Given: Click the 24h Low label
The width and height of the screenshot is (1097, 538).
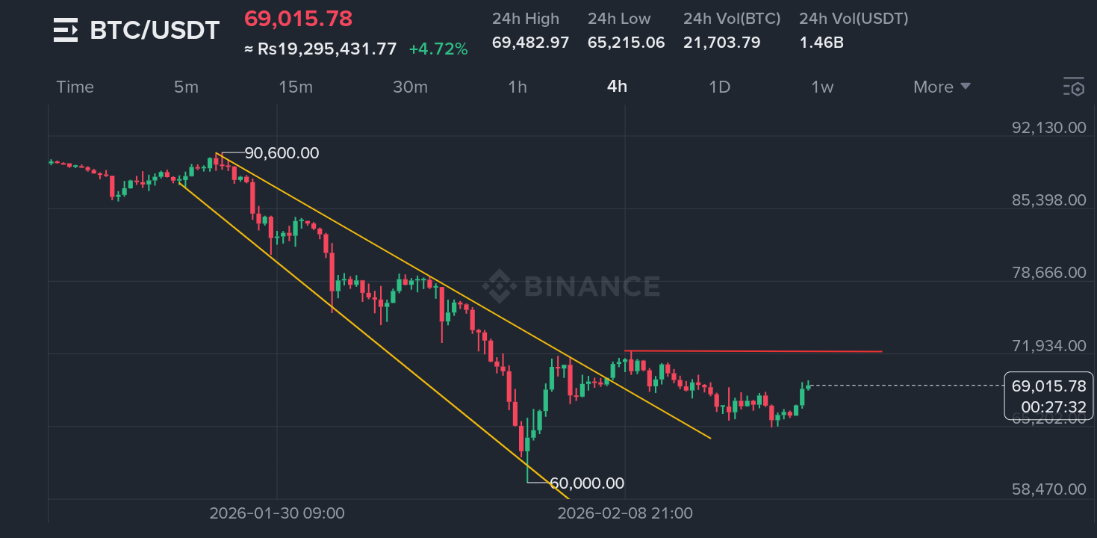Looking at the screenshot, I should tap(619, 19).
